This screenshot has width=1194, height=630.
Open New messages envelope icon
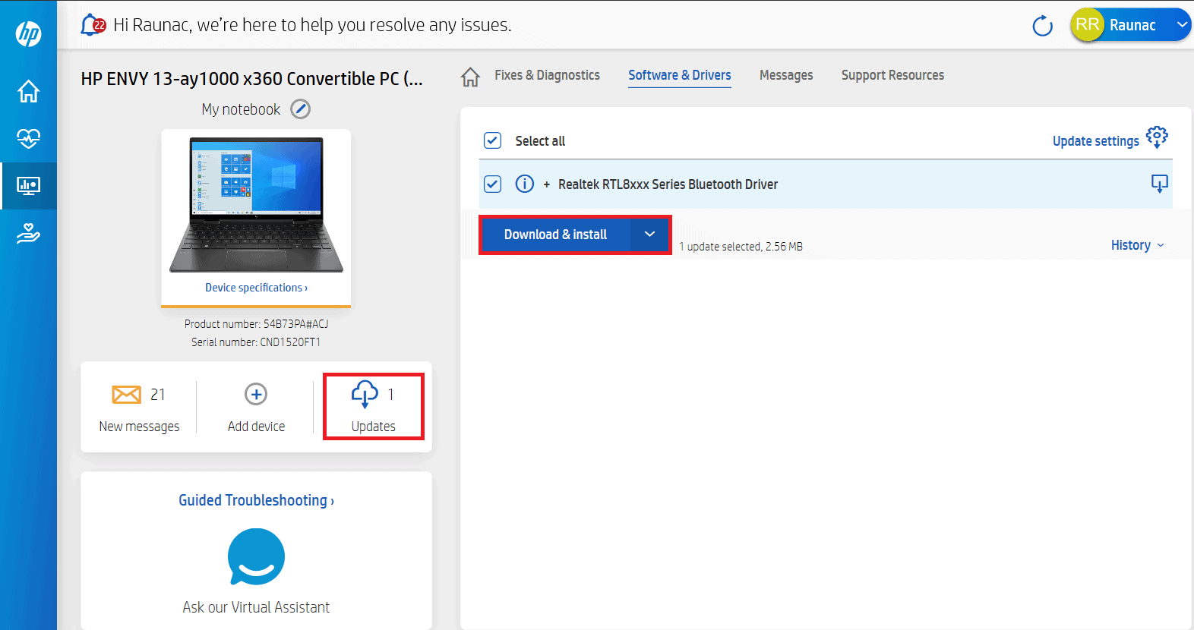(x=126, y=395)
